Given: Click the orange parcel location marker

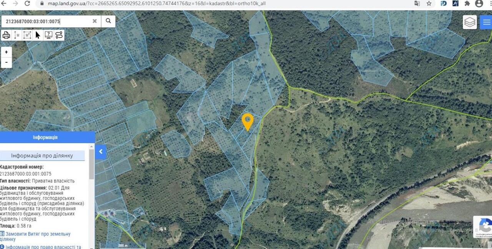Looking at the screenshot, I should (x=248, y=122).
